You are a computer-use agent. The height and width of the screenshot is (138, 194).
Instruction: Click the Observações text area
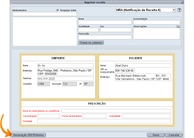[x=157, y=33]
